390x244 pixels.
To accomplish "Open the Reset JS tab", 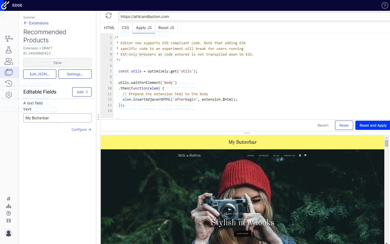I will pos(166,28).
